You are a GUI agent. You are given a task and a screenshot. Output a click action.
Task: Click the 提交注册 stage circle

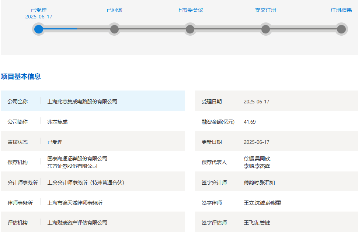(x=265, y=29)
